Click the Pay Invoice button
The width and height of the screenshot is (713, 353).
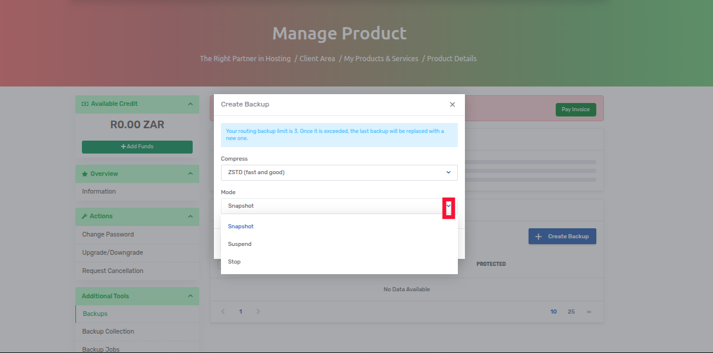point(576,109)
